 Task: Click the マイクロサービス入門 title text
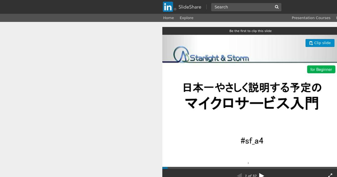252,103
